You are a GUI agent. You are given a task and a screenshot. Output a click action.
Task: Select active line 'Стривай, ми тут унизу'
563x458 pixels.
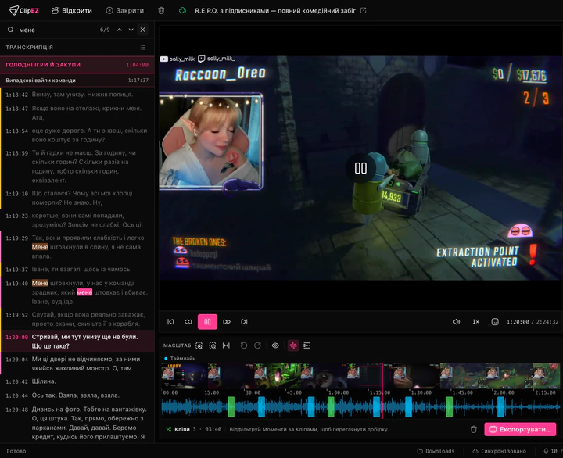pos(77,342)
